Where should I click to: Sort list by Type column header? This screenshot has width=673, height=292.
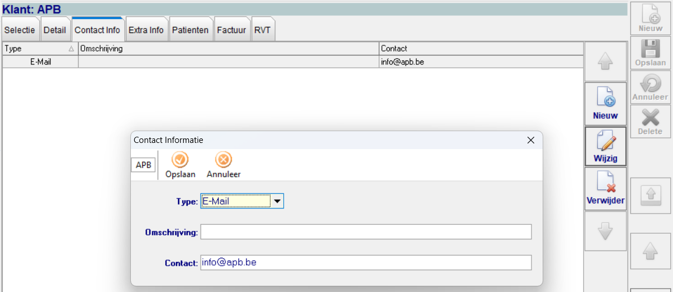click(39, 49)
